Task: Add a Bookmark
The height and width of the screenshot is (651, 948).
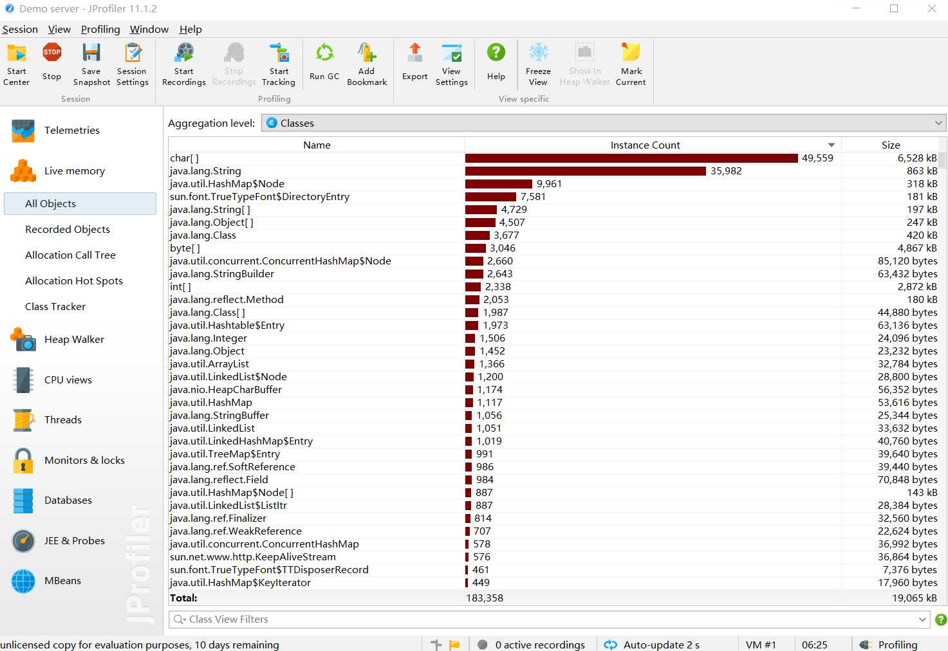Action: (367, 64)
